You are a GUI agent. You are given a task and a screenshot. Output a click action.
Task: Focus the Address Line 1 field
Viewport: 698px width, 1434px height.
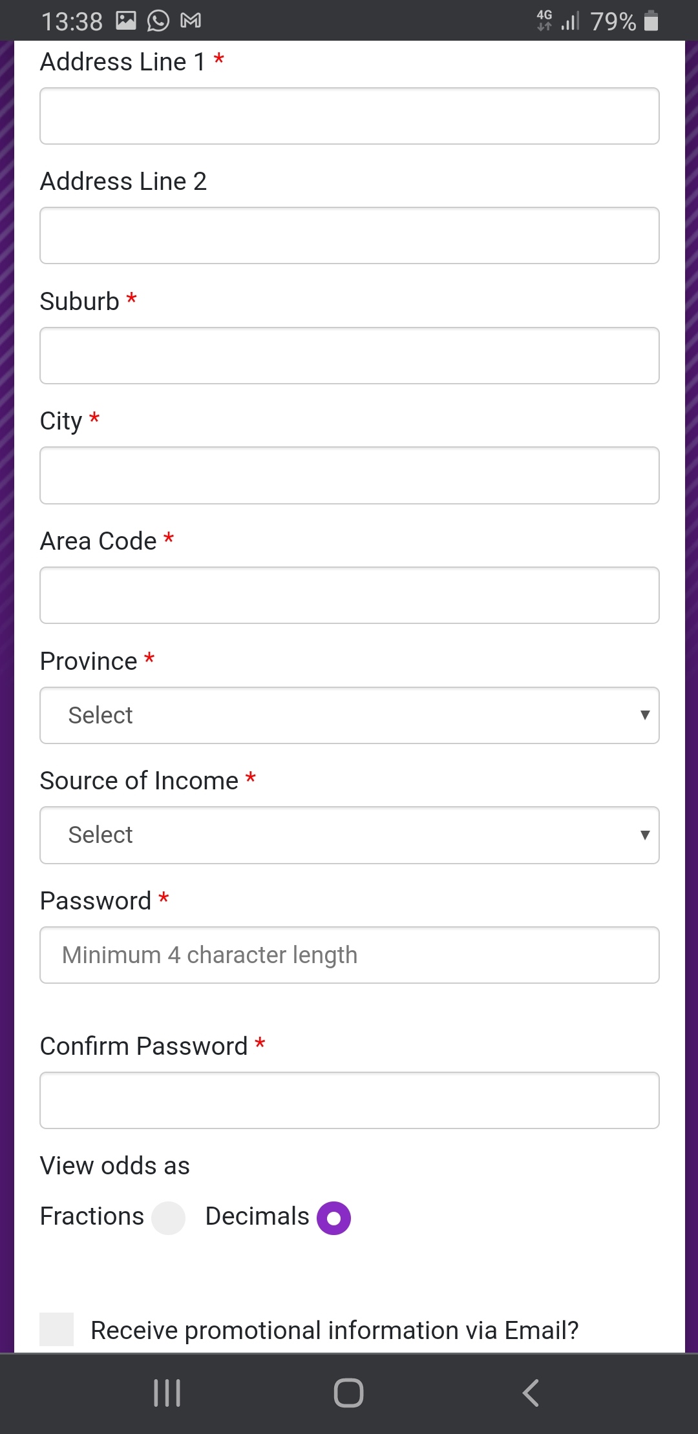tap(349, 116)
